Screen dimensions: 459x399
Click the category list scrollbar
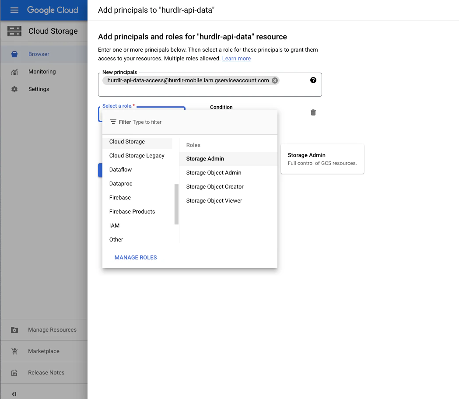click(x=176, y=204)
